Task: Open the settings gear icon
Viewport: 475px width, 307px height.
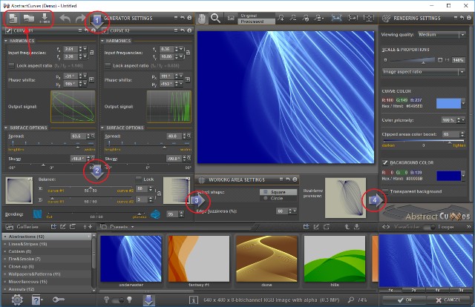Action: (x=17, y=300)
